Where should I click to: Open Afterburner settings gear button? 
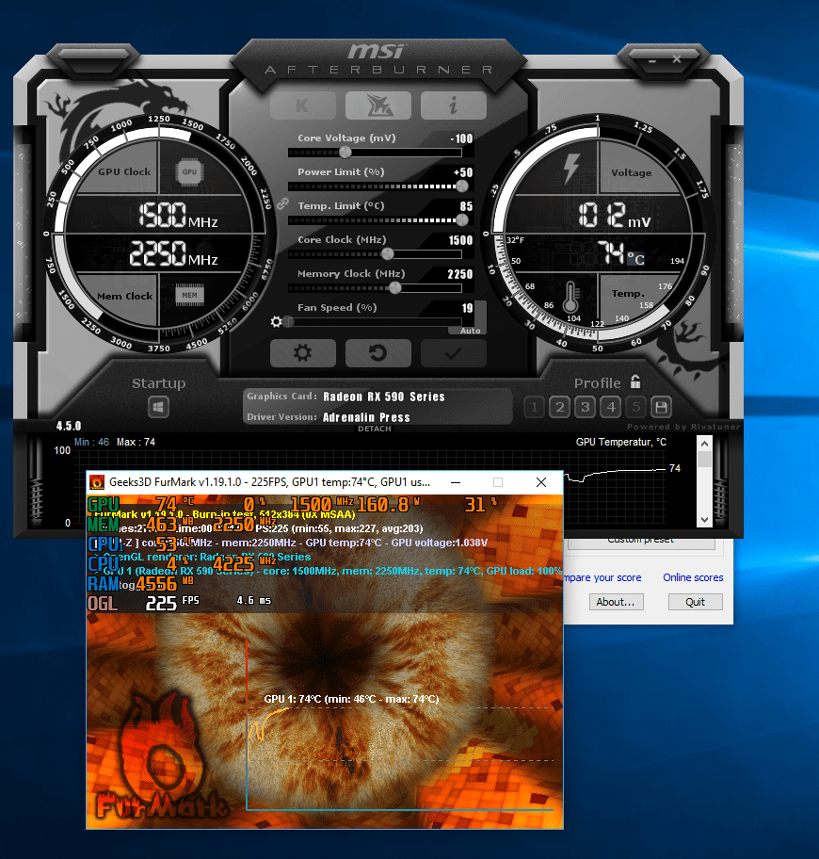[x=303, y=353]
